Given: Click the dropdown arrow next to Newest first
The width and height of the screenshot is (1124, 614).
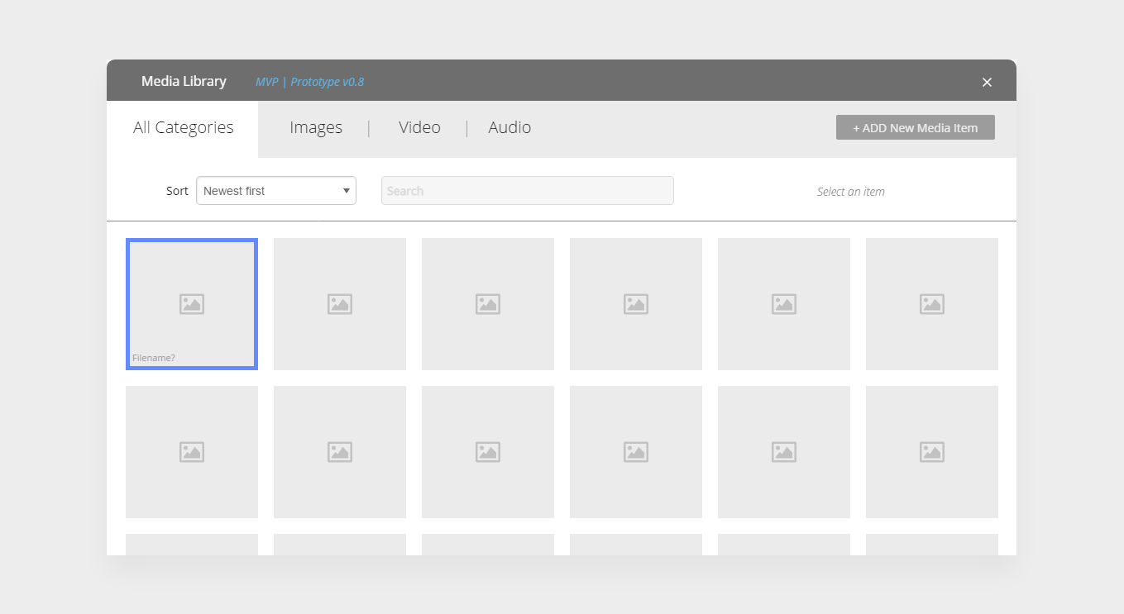Looking at the screenshot, I should (x=346, y=190).
